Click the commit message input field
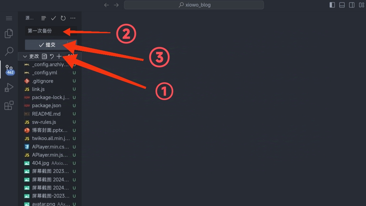The image size is (366, 206). coord(51,31)
